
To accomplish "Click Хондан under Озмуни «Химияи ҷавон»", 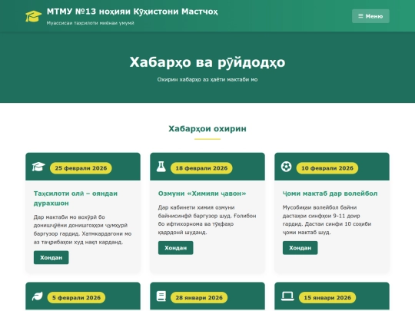I will pos(175,248).
